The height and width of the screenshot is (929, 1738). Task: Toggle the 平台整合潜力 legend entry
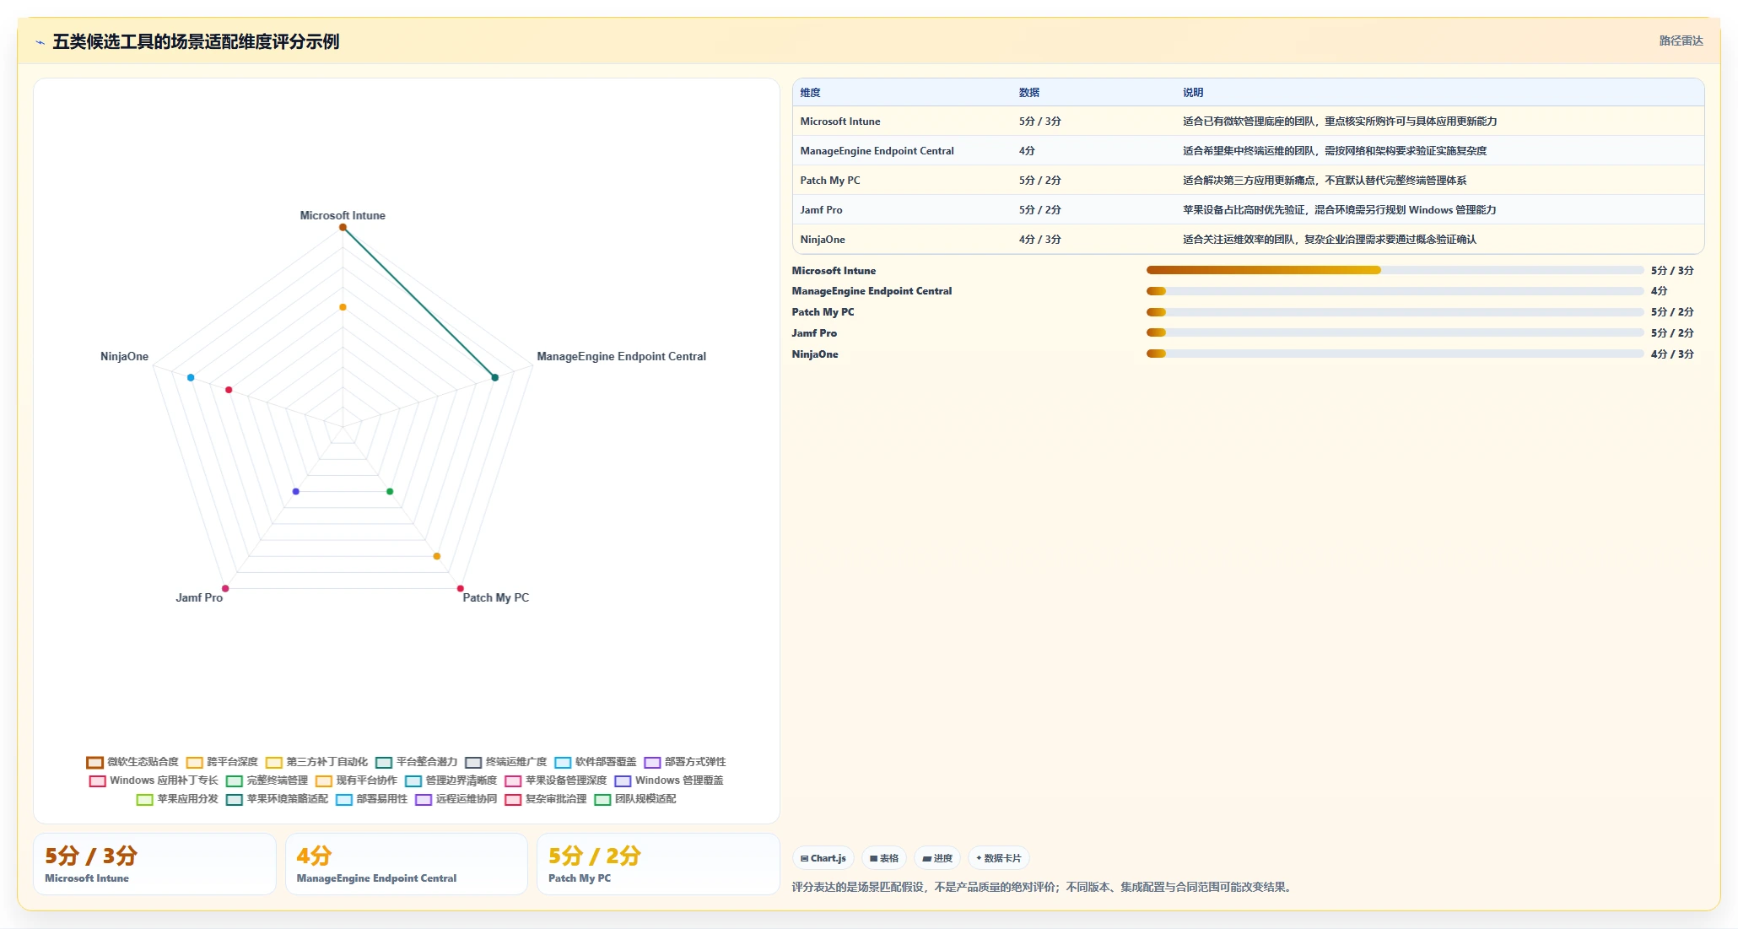[x=416, y=762]
